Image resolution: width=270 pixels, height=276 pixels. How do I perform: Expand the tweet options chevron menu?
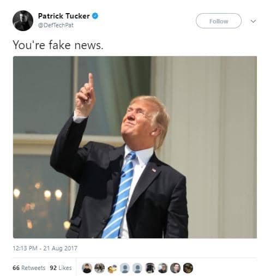pos(253,21)
